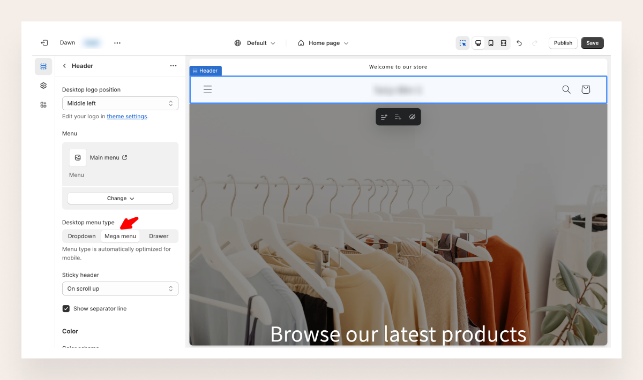Screen dimensions: 643x380
Task: Select Dropdown menu type
Action: (x=81, y=236)
